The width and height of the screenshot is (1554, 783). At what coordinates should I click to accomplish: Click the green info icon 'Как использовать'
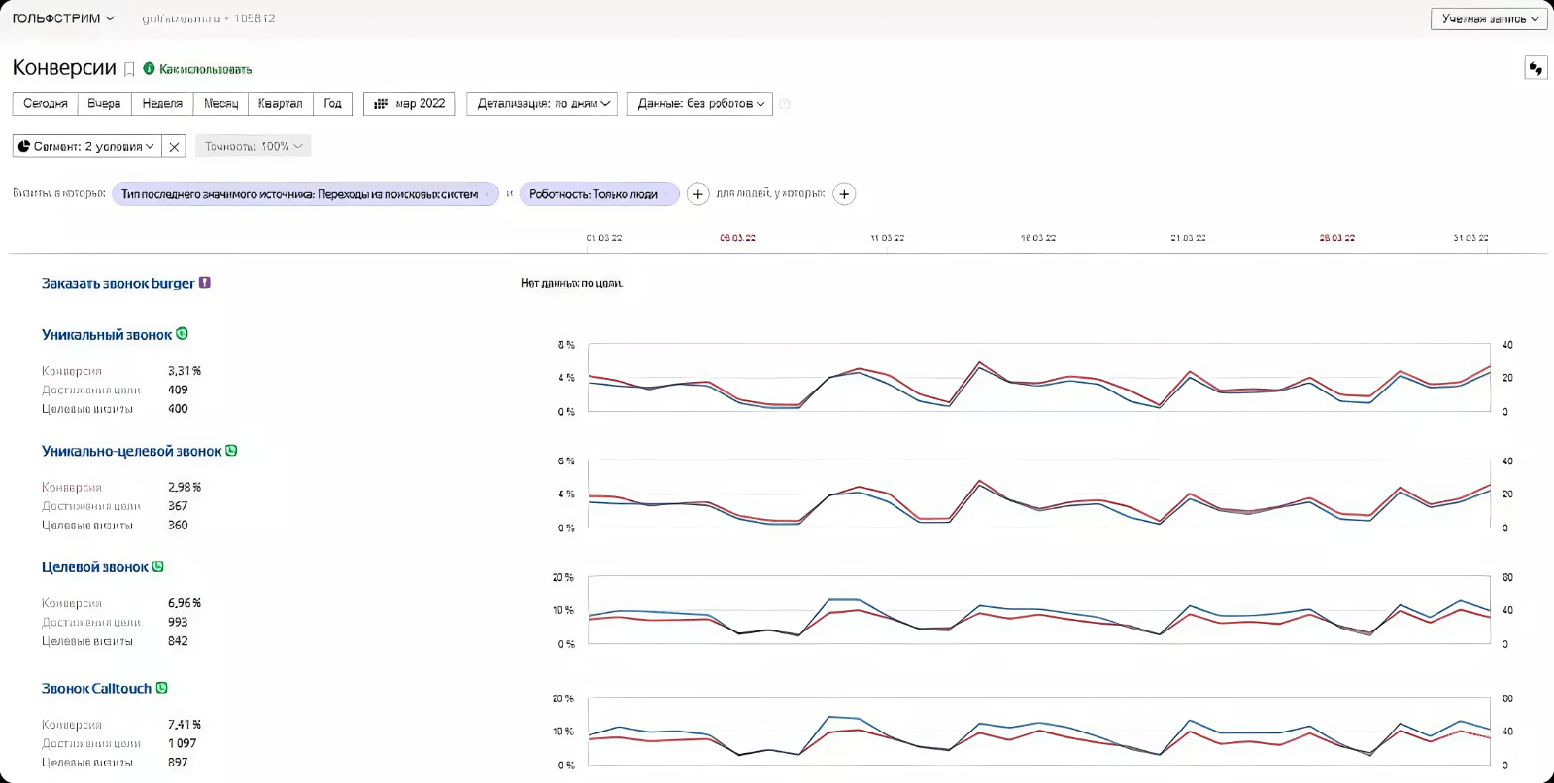coord(149,69)
